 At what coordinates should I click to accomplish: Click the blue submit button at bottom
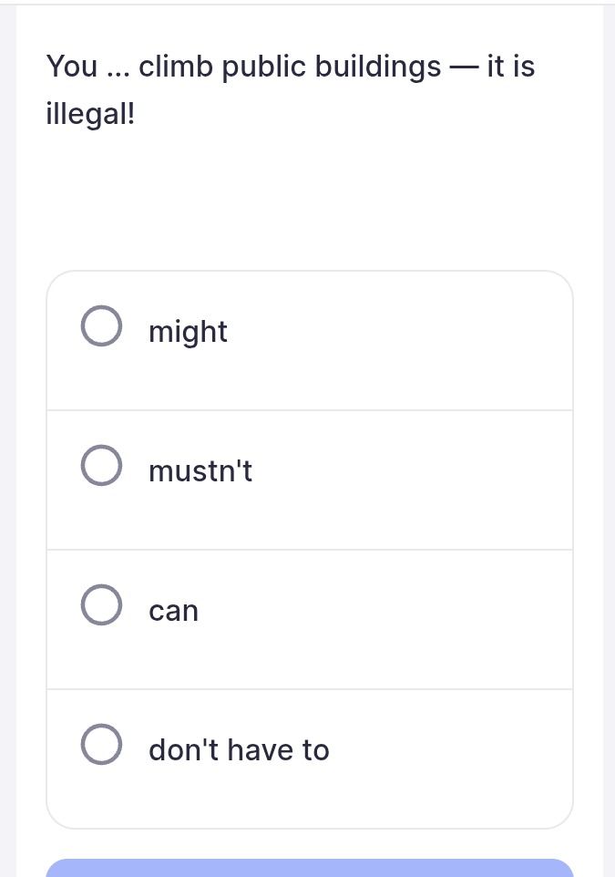[310, 868]
